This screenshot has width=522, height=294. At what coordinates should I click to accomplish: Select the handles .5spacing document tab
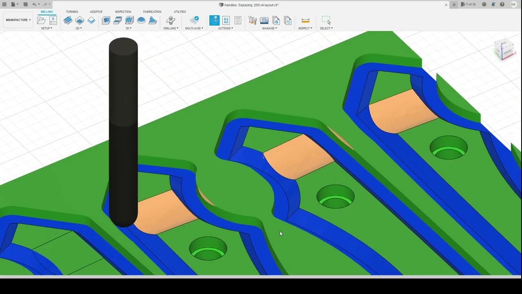[x=249, y=4]
